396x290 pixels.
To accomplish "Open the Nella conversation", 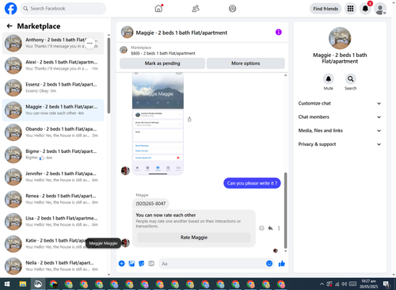I will coord(53,266).
